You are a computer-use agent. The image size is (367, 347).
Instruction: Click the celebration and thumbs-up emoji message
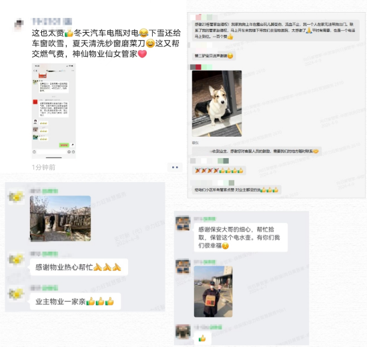coord(219,171)
